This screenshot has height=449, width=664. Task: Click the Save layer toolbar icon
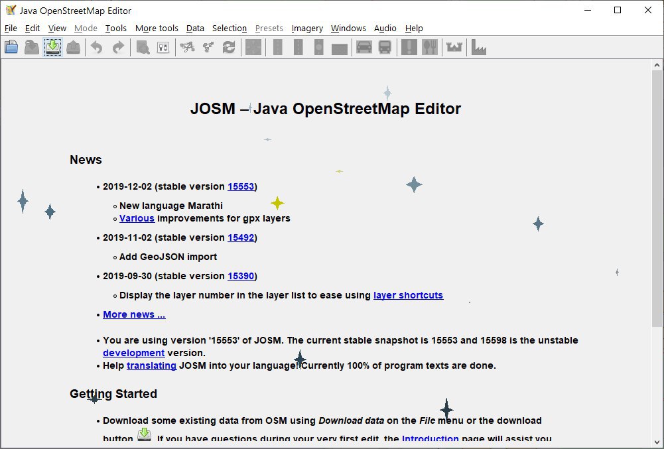pos(32,47)
